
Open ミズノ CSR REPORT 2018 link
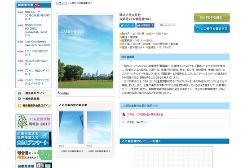pyautogui.click(x=36, y=53)
